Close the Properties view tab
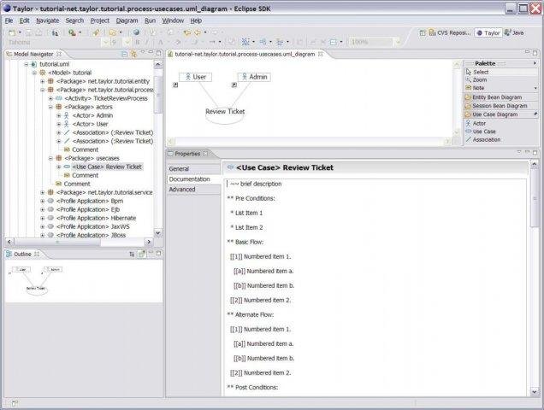The height and width of the screenshot is (410, 544). (x=205, y=153)
